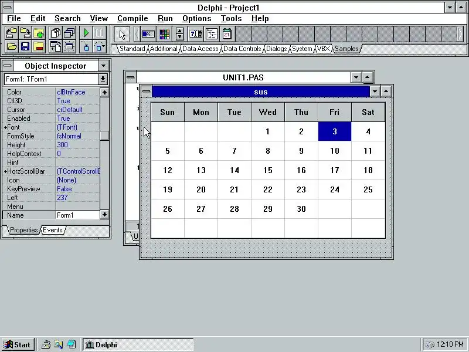Switch to the System palette tab
Screen dimensions: 469x352
302,49
